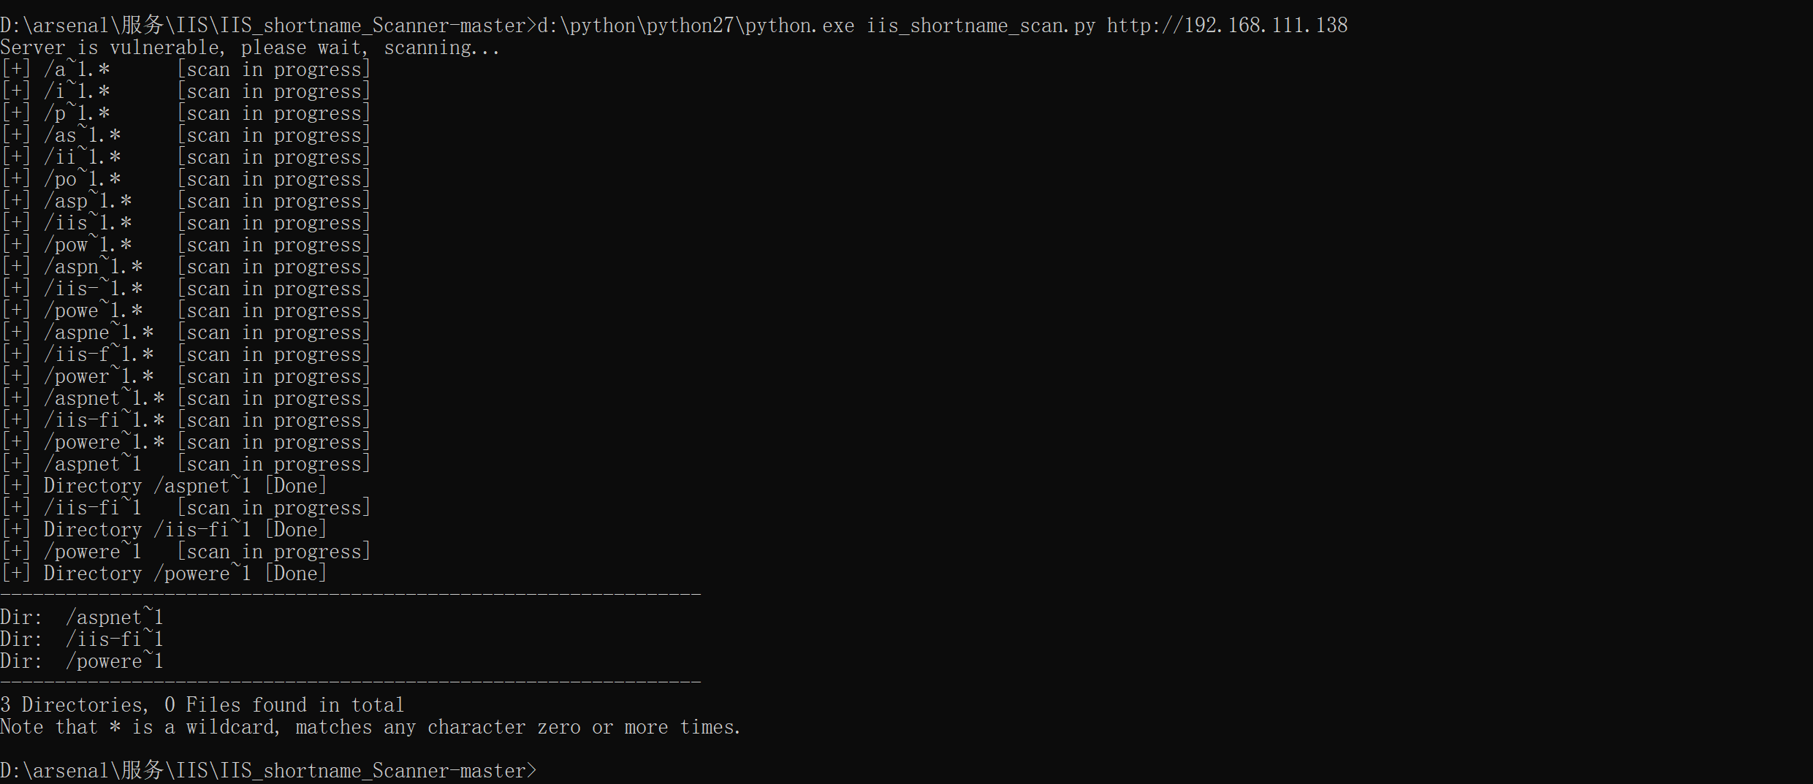The height and width of the screenshot is (784, 1813).
Task: Click the wildcard note line
Action: tap(370, 728)
